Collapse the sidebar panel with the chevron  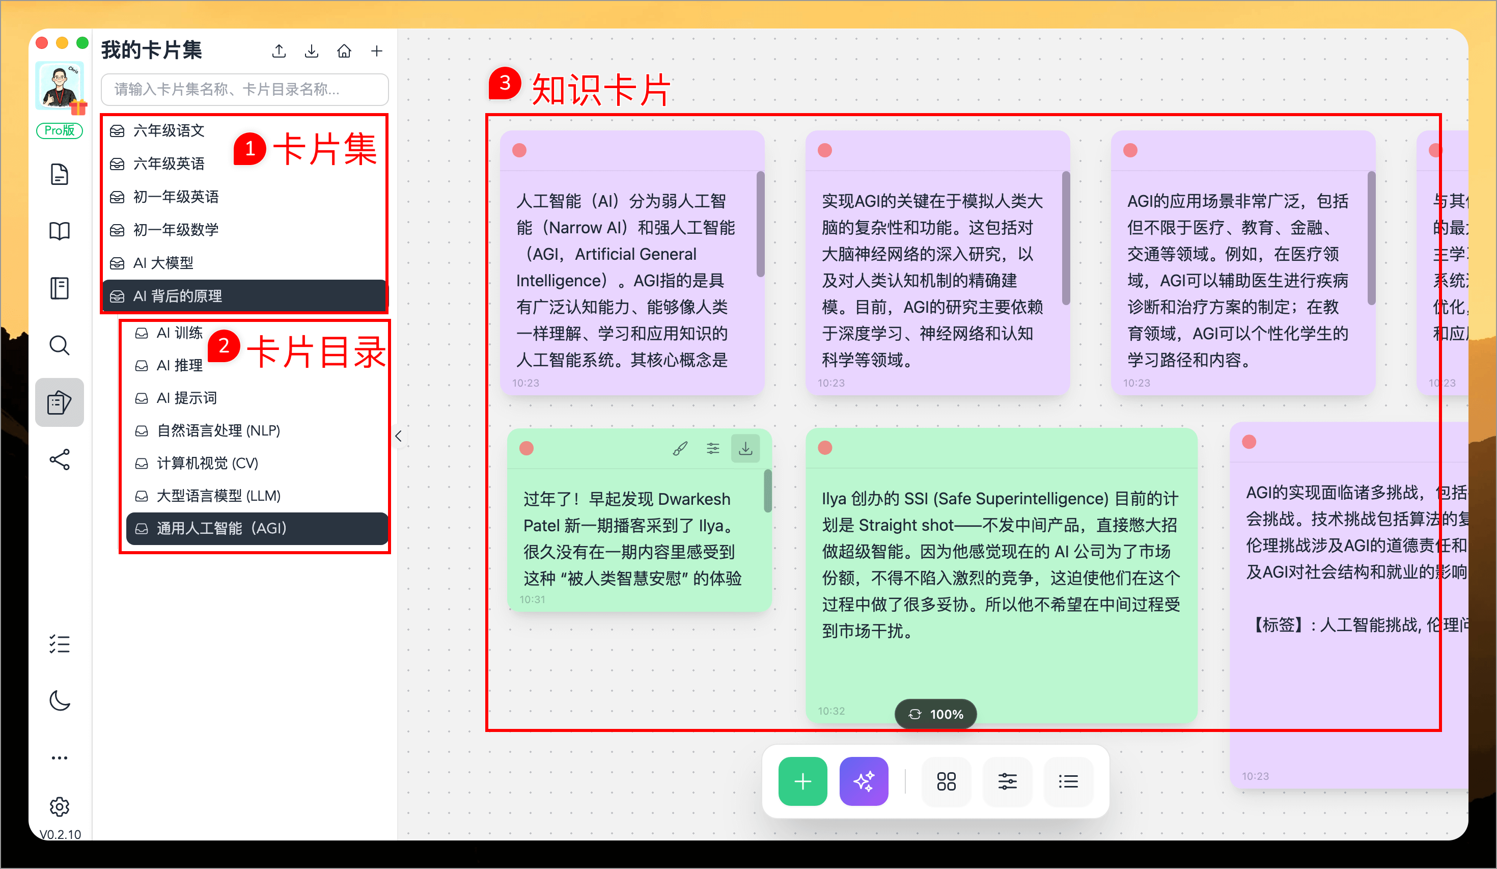point(399,436)
